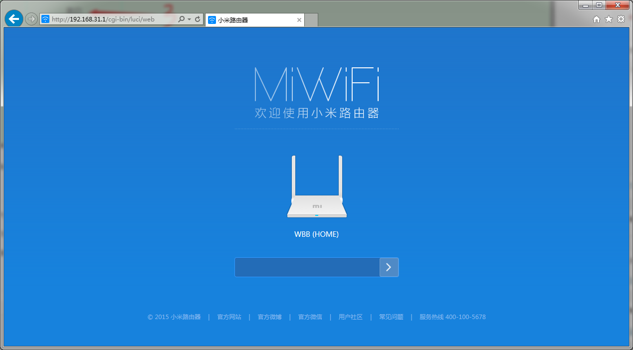
Task: Open the 官方微信 footer link
Action: (x=310, y=317)
